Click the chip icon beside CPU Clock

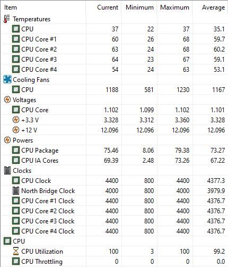point(16,180)
